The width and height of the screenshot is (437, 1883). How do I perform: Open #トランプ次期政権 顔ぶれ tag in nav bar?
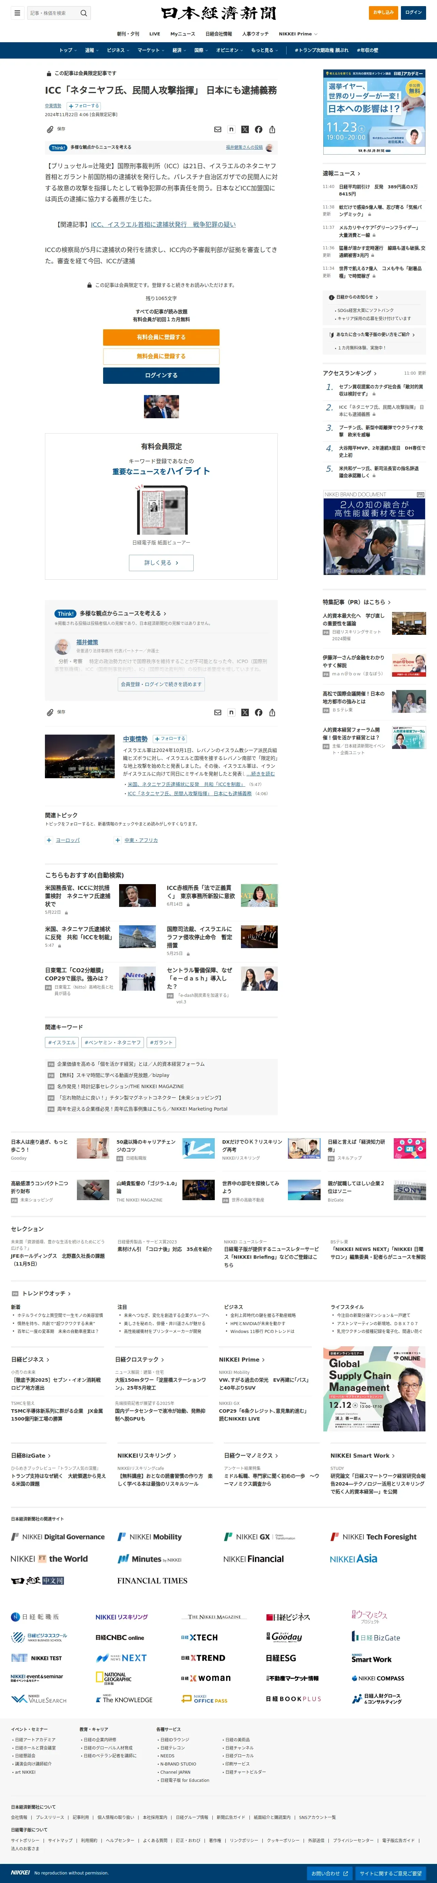pyautogui.click(x=322, y=50)
